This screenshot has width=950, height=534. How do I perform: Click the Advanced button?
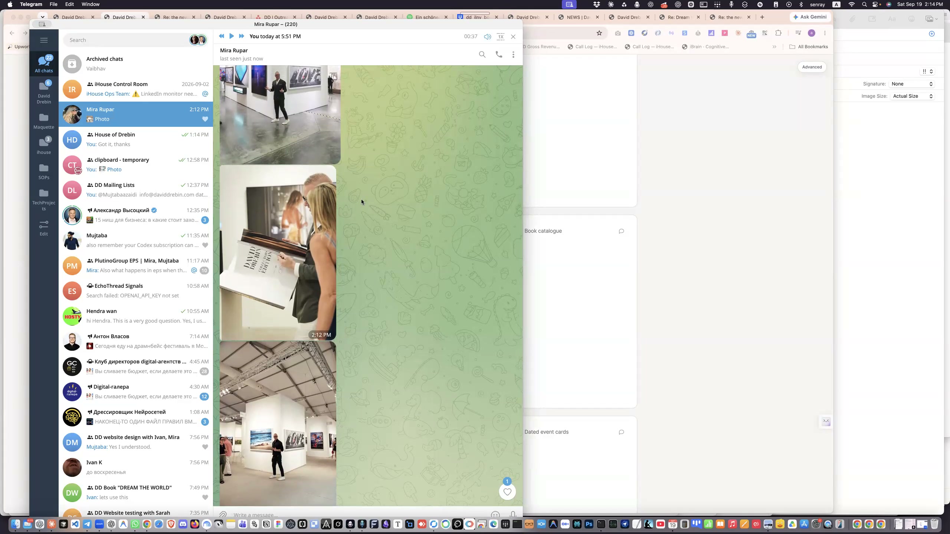812,67
